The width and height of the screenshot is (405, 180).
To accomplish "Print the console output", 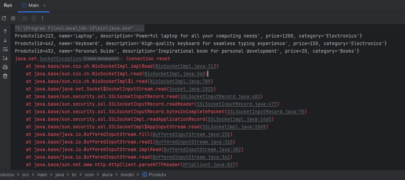I will [5, 67].
